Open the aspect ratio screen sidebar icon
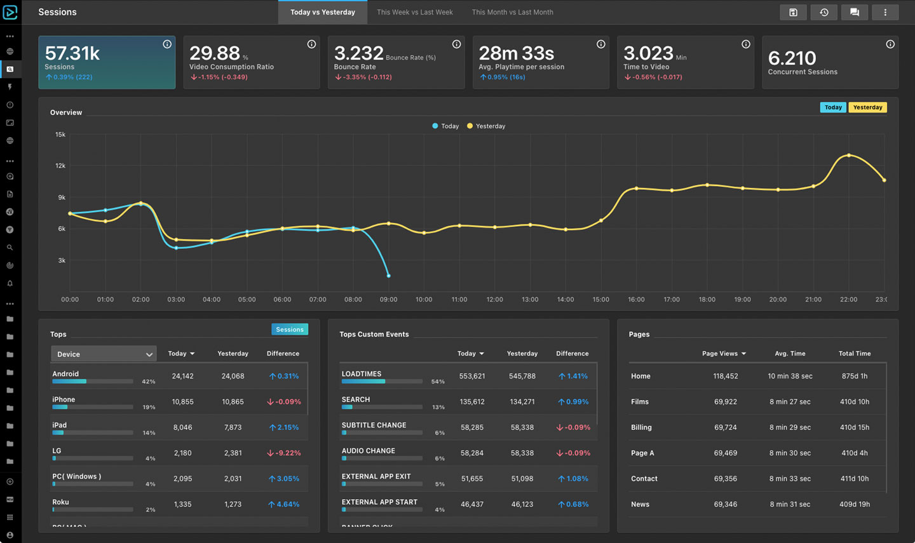915x543 pixels. pos(10,123)
